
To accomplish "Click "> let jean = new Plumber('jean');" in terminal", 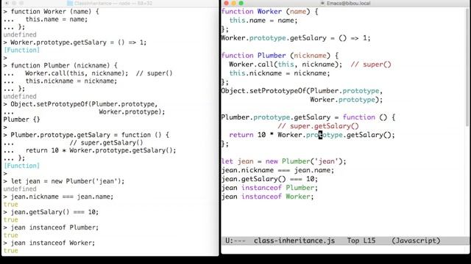I will tap(64, 181).
